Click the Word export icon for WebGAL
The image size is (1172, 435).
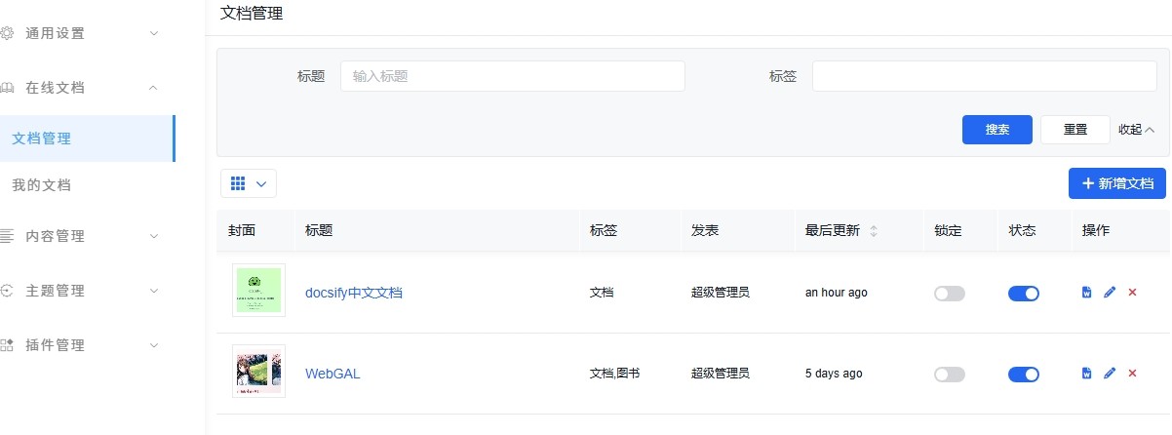coord(1087,374)
